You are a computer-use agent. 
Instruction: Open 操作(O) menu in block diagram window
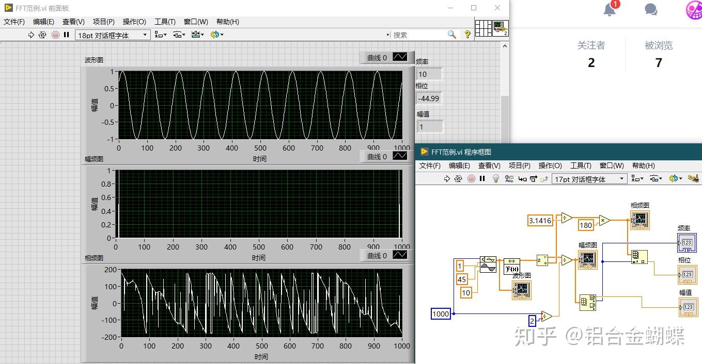point(550,166)
